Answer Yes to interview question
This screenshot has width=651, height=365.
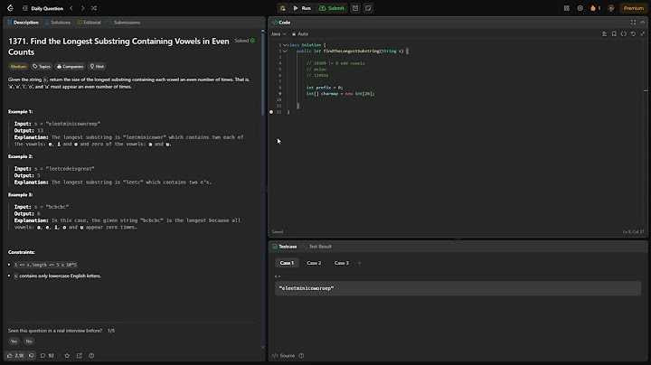(x=14, y=342)
